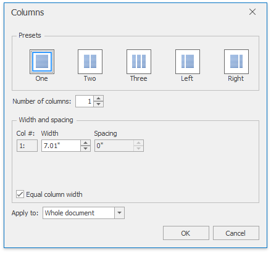Select the Left column preset icon
This screenshot has height=253, width=271.
tap(188, 62)
